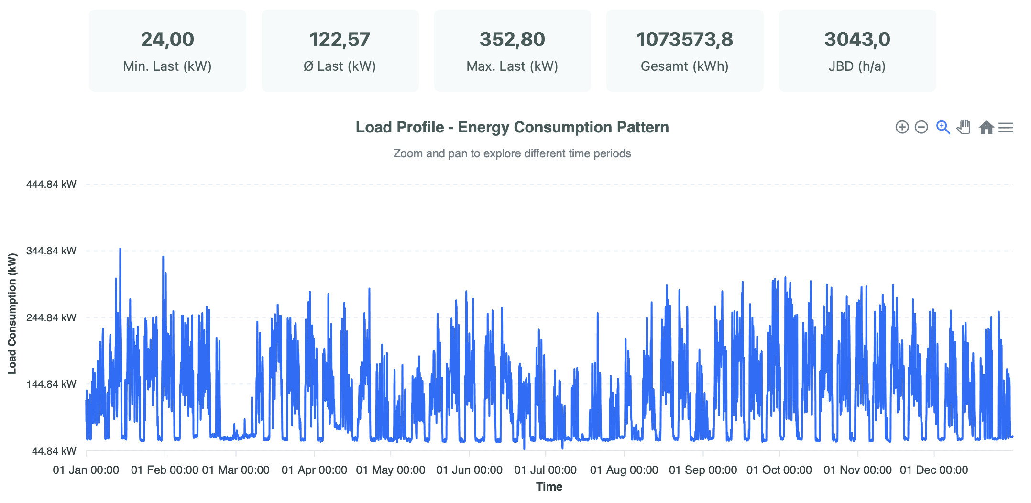The image size is (1031, 503).
Task: Click the Gesamt (kWh) total consumption card
Action: pos(685,50)
